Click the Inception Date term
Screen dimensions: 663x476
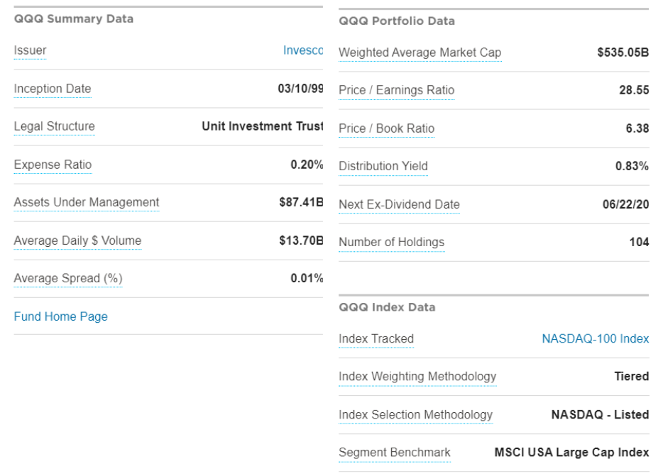coord(53,89)
